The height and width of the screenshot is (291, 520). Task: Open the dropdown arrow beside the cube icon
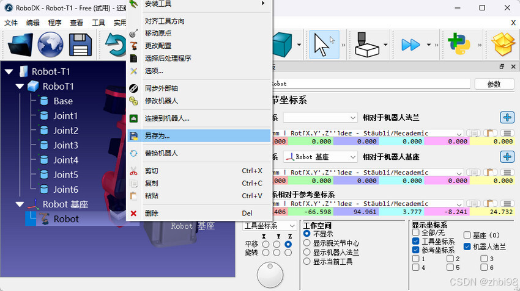299,45
